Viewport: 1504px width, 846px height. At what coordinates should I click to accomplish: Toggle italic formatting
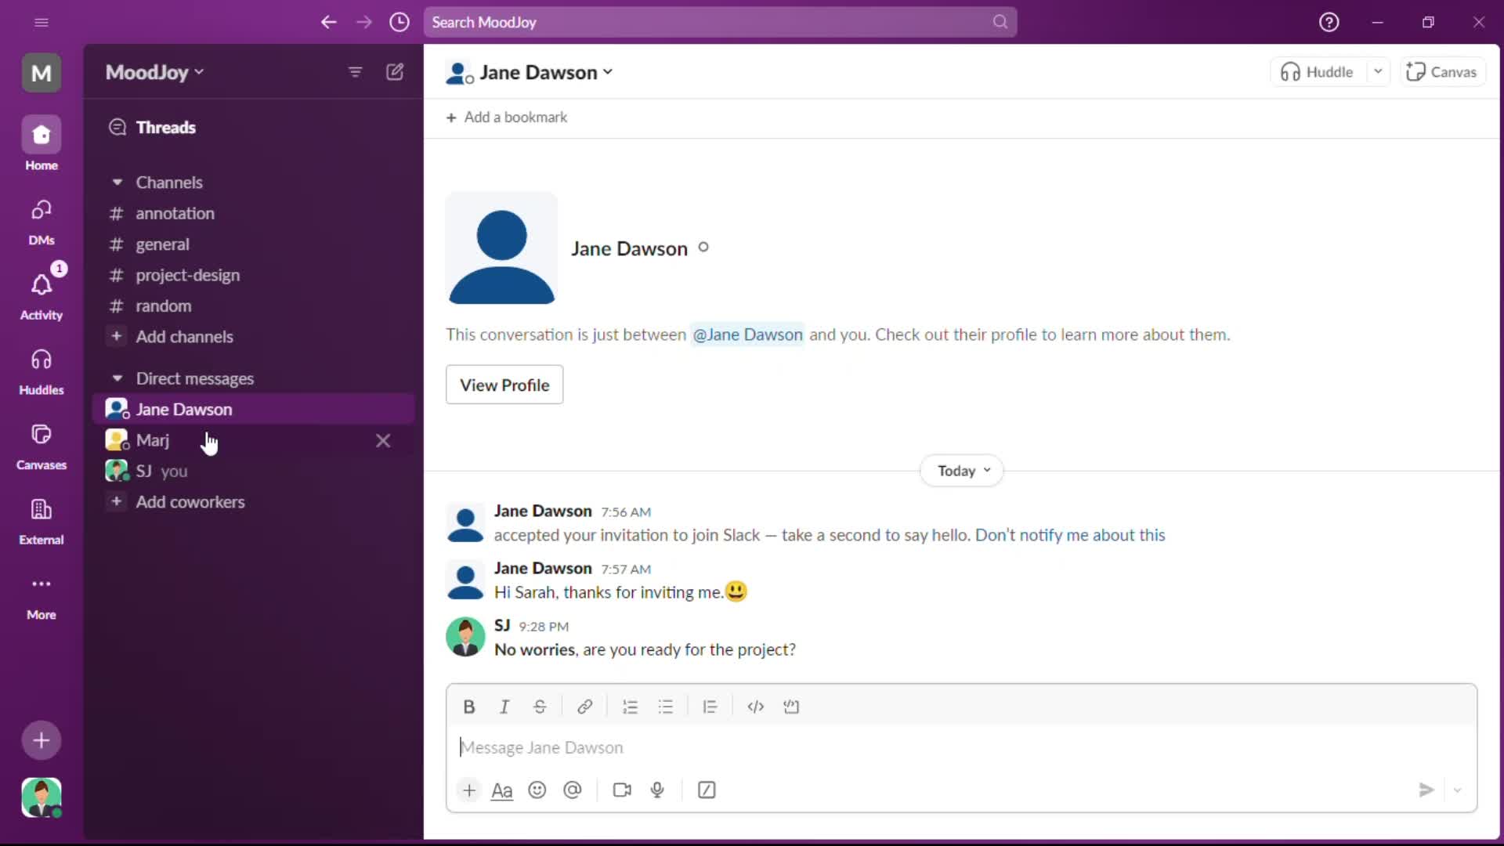(x=504, y=707)
